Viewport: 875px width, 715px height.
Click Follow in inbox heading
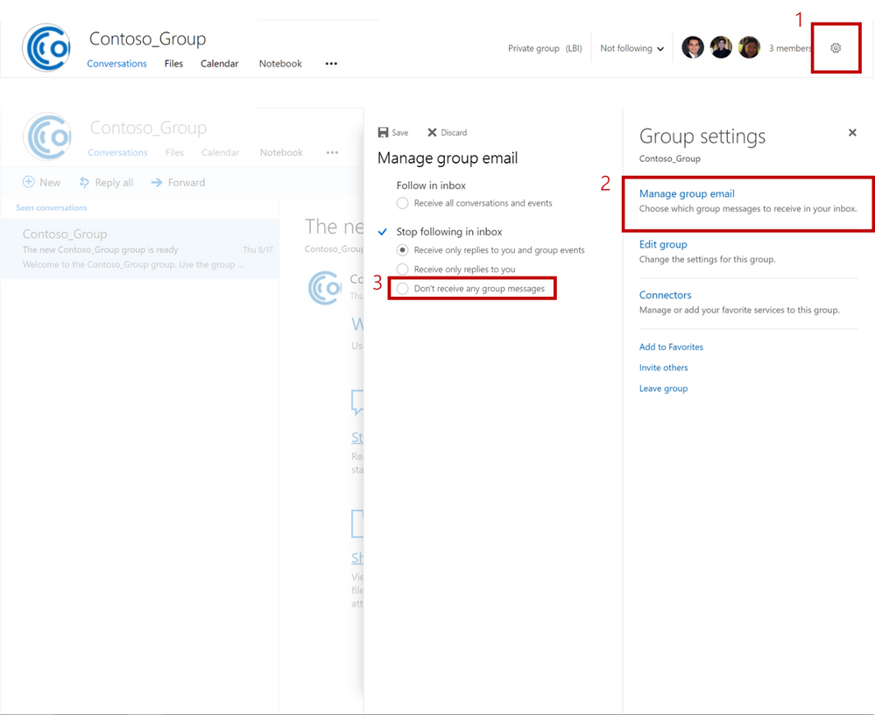[431, 186]
